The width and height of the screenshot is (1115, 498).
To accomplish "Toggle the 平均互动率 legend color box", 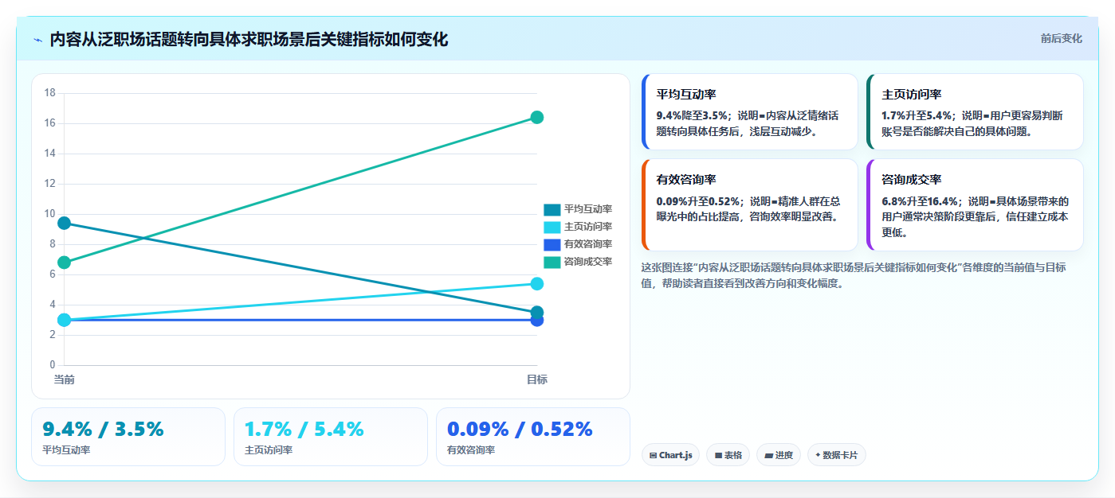I will [x=552, y=209].
